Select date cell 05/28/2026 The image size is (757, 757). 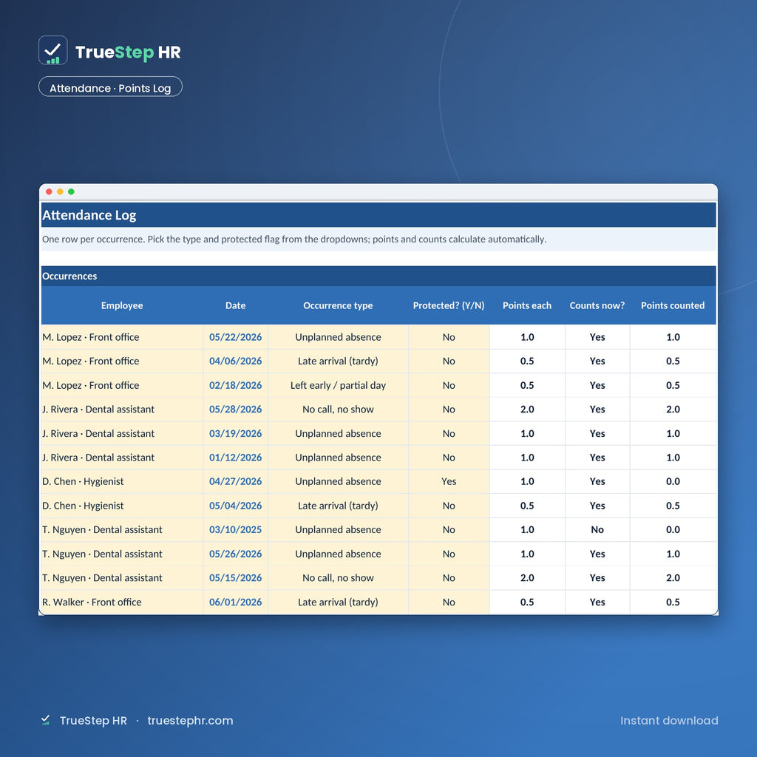click(x=236, y=410)
